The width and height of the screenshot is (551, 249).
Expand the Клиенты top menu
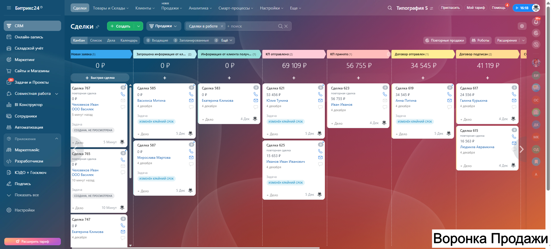pos(145,8)
